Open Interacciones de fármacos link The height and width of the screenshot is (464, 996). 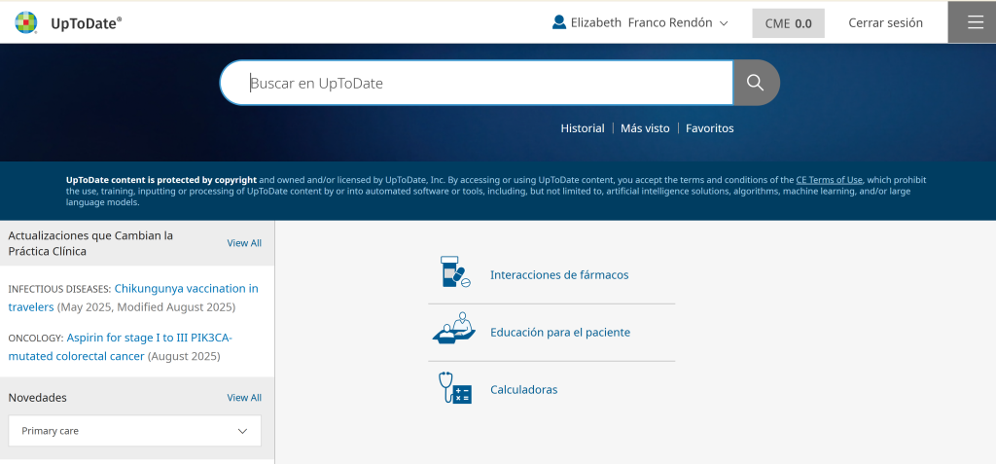(559, 275)
